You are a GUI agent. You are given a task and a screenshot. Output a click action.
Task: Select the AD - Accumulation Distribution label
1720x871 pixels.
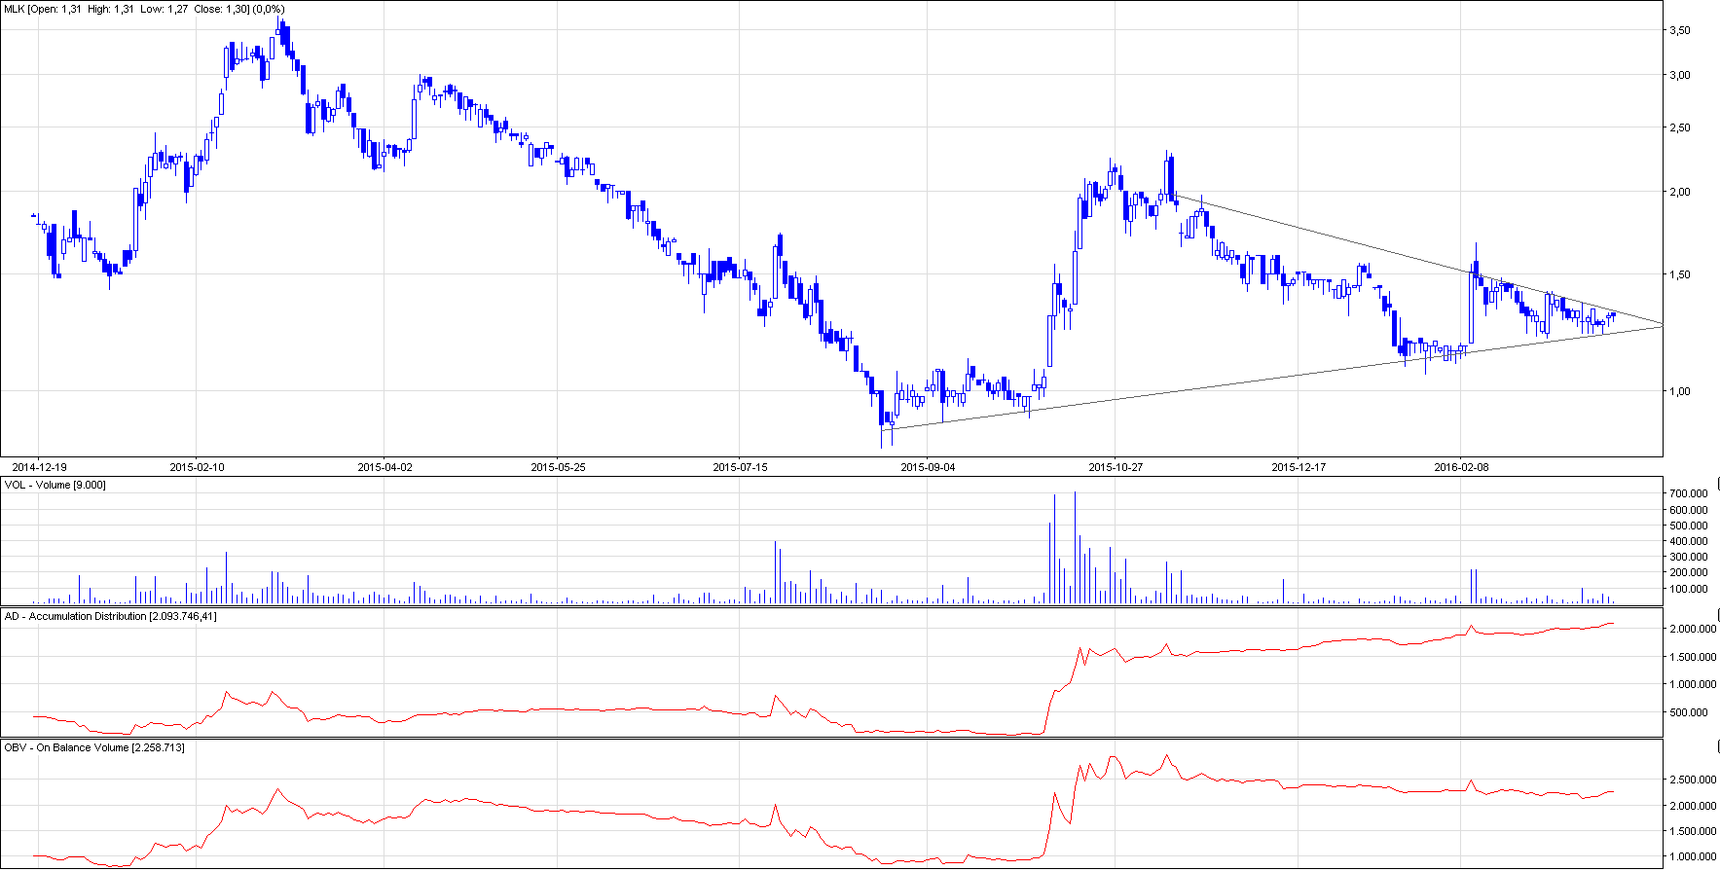[x=110, y=616]
